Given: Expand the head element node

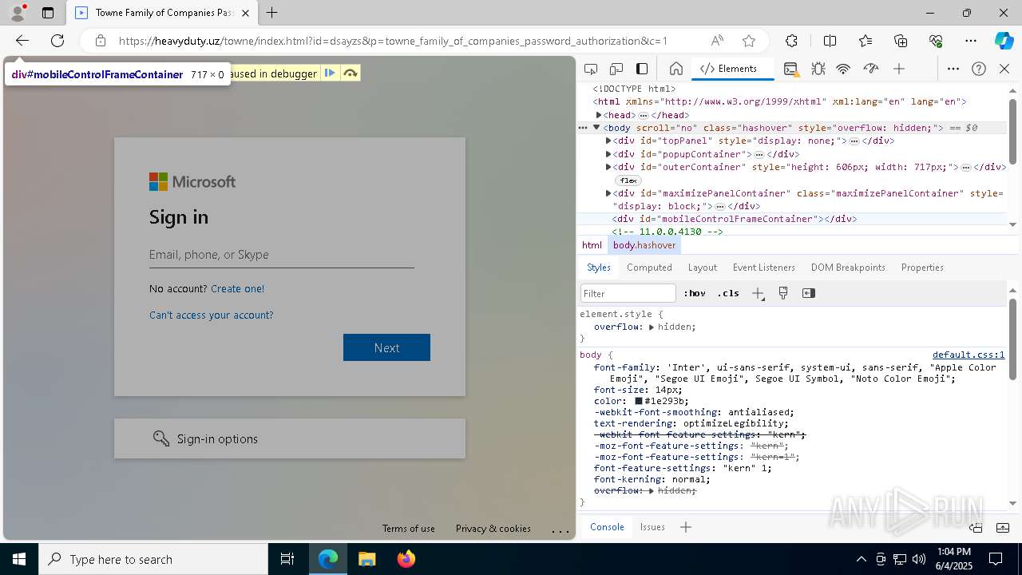Looking at the screenshot, I should (x=599, y=115).
